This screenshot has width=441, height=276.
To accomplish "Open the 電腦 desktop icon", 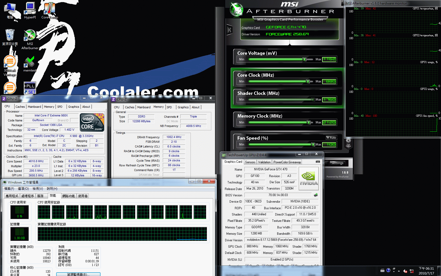I will coord(10,11).
